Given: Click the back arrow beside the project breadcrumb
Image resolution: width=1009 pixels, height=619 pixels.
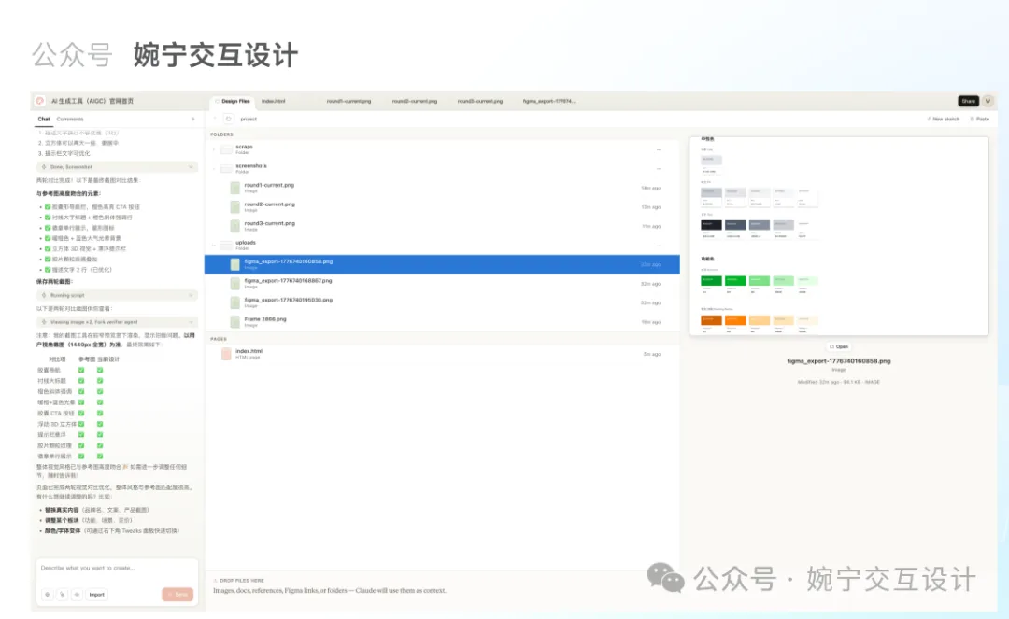Looking at the screenshot, I should [214, 119].
